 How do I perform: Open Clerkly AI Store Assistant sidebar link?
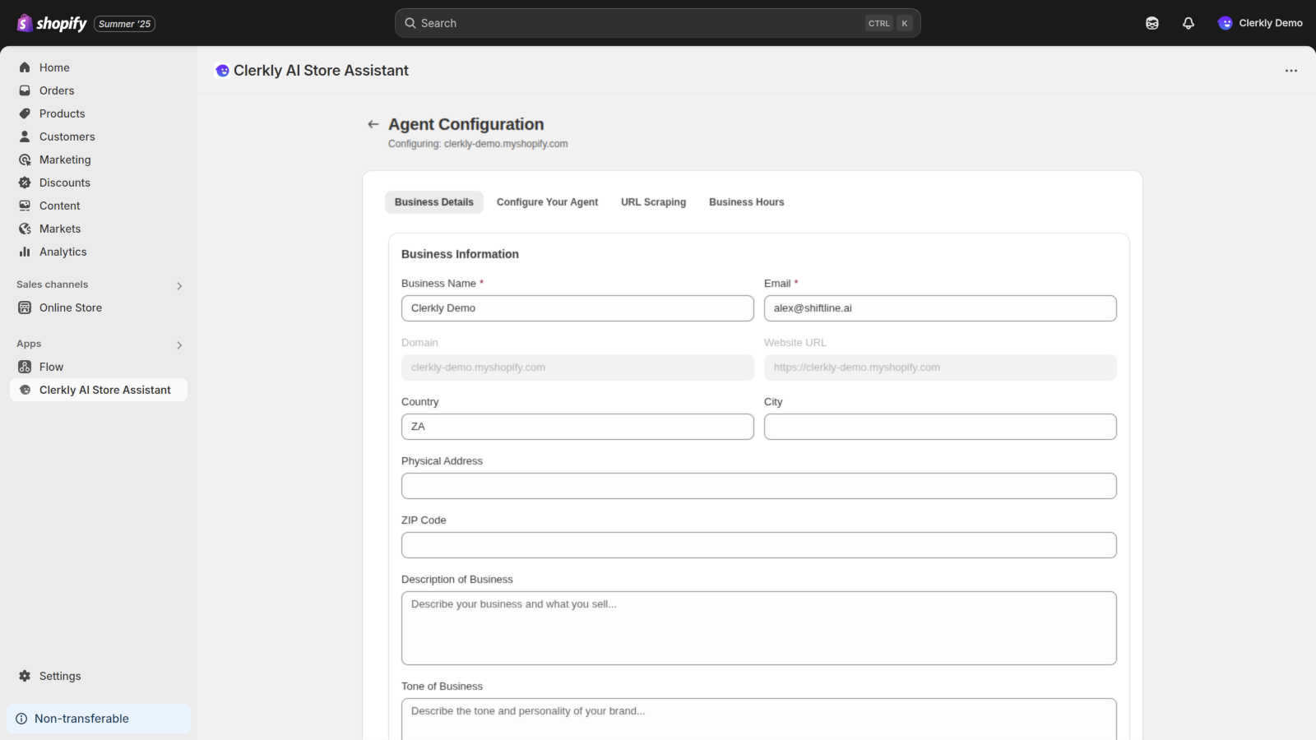99,390
